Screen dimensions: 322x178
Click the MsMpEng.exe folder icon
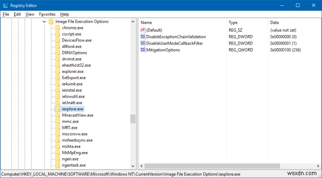[58, 153]
